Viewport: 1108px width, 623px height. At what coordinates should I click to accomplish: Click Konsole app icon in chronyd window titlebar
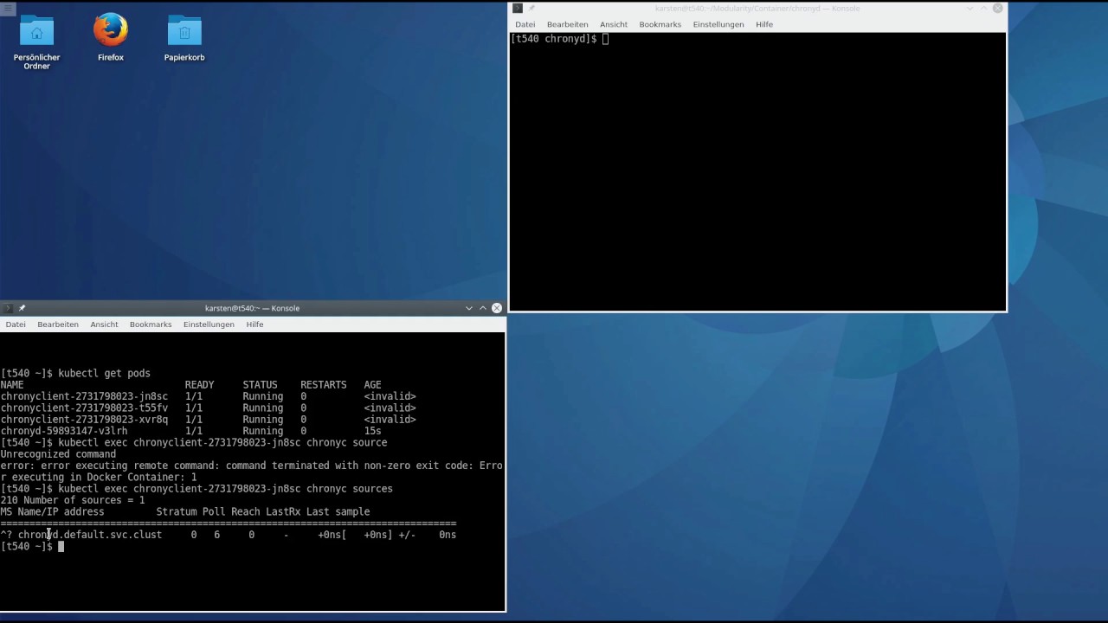518,9
